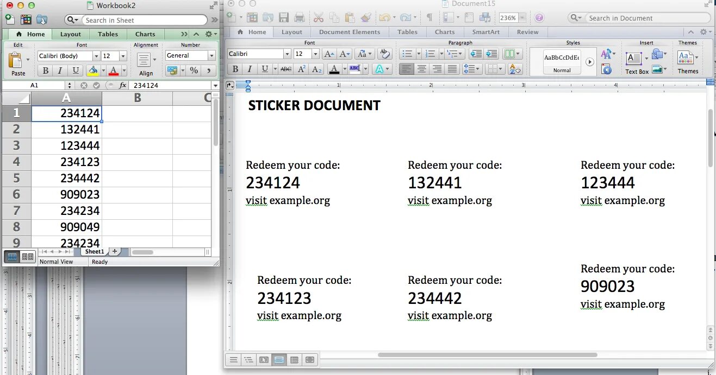This screenshot has height=375, width=716.
Task: Toggle Underline in Excel ribbon
Action: point(76,71)
